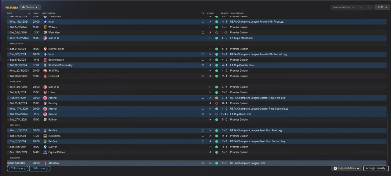The height and width of the screenshot is (176, 391).
Task: Click 'UEFA Champions League Quarter Final Second Leg' text
Action: pyautogui.click(x=259, y=109)
